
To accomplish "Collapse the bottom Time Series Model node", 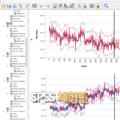I will pos(4,111).
